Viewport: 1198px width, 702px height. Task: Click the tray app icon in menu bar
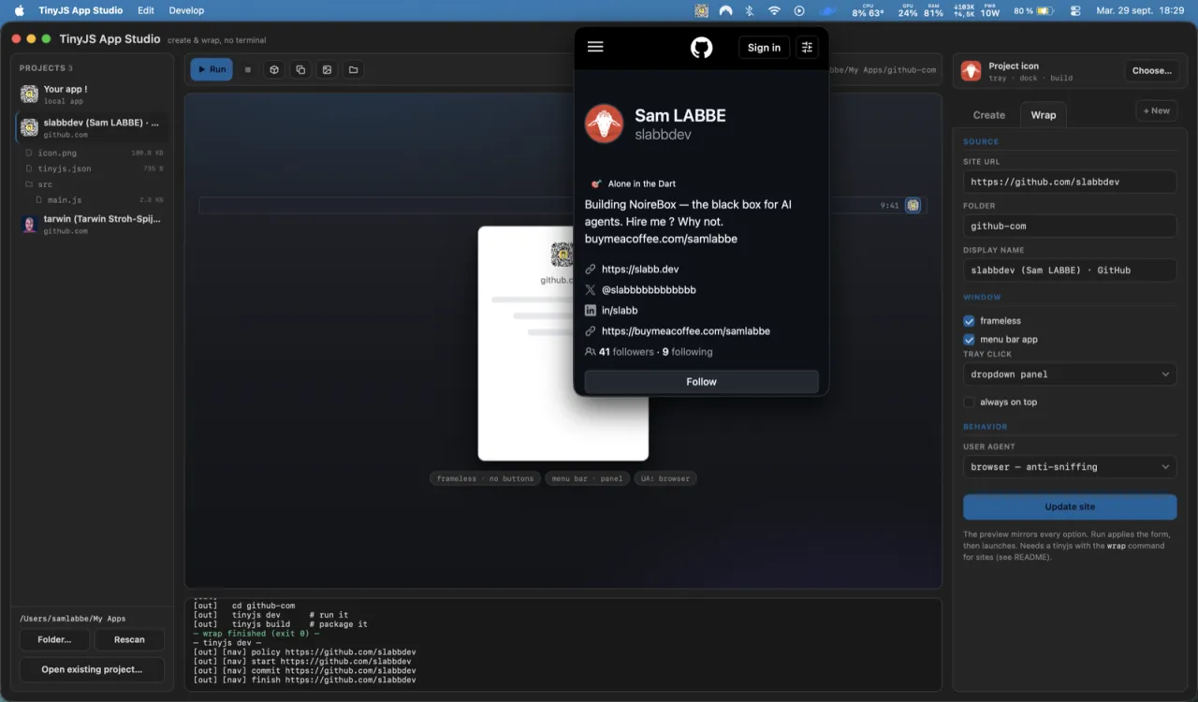702,10
